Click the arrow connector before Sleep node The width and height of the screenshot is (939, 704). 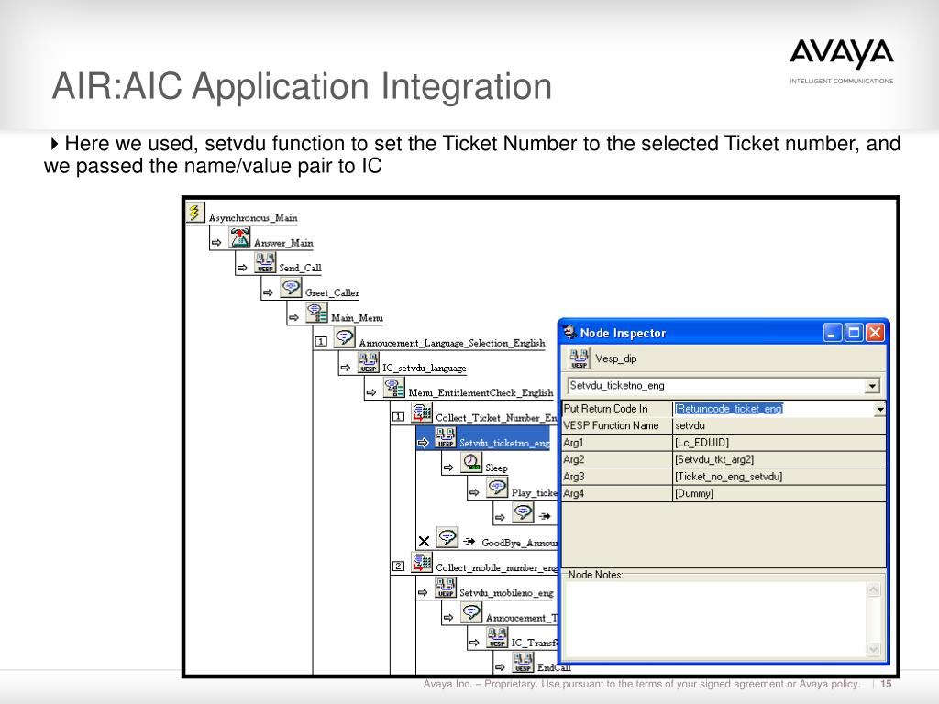click(448, 467)
